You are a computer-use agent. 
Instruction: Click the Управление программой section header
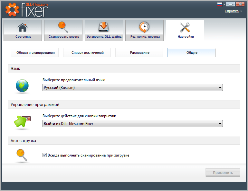124,104
